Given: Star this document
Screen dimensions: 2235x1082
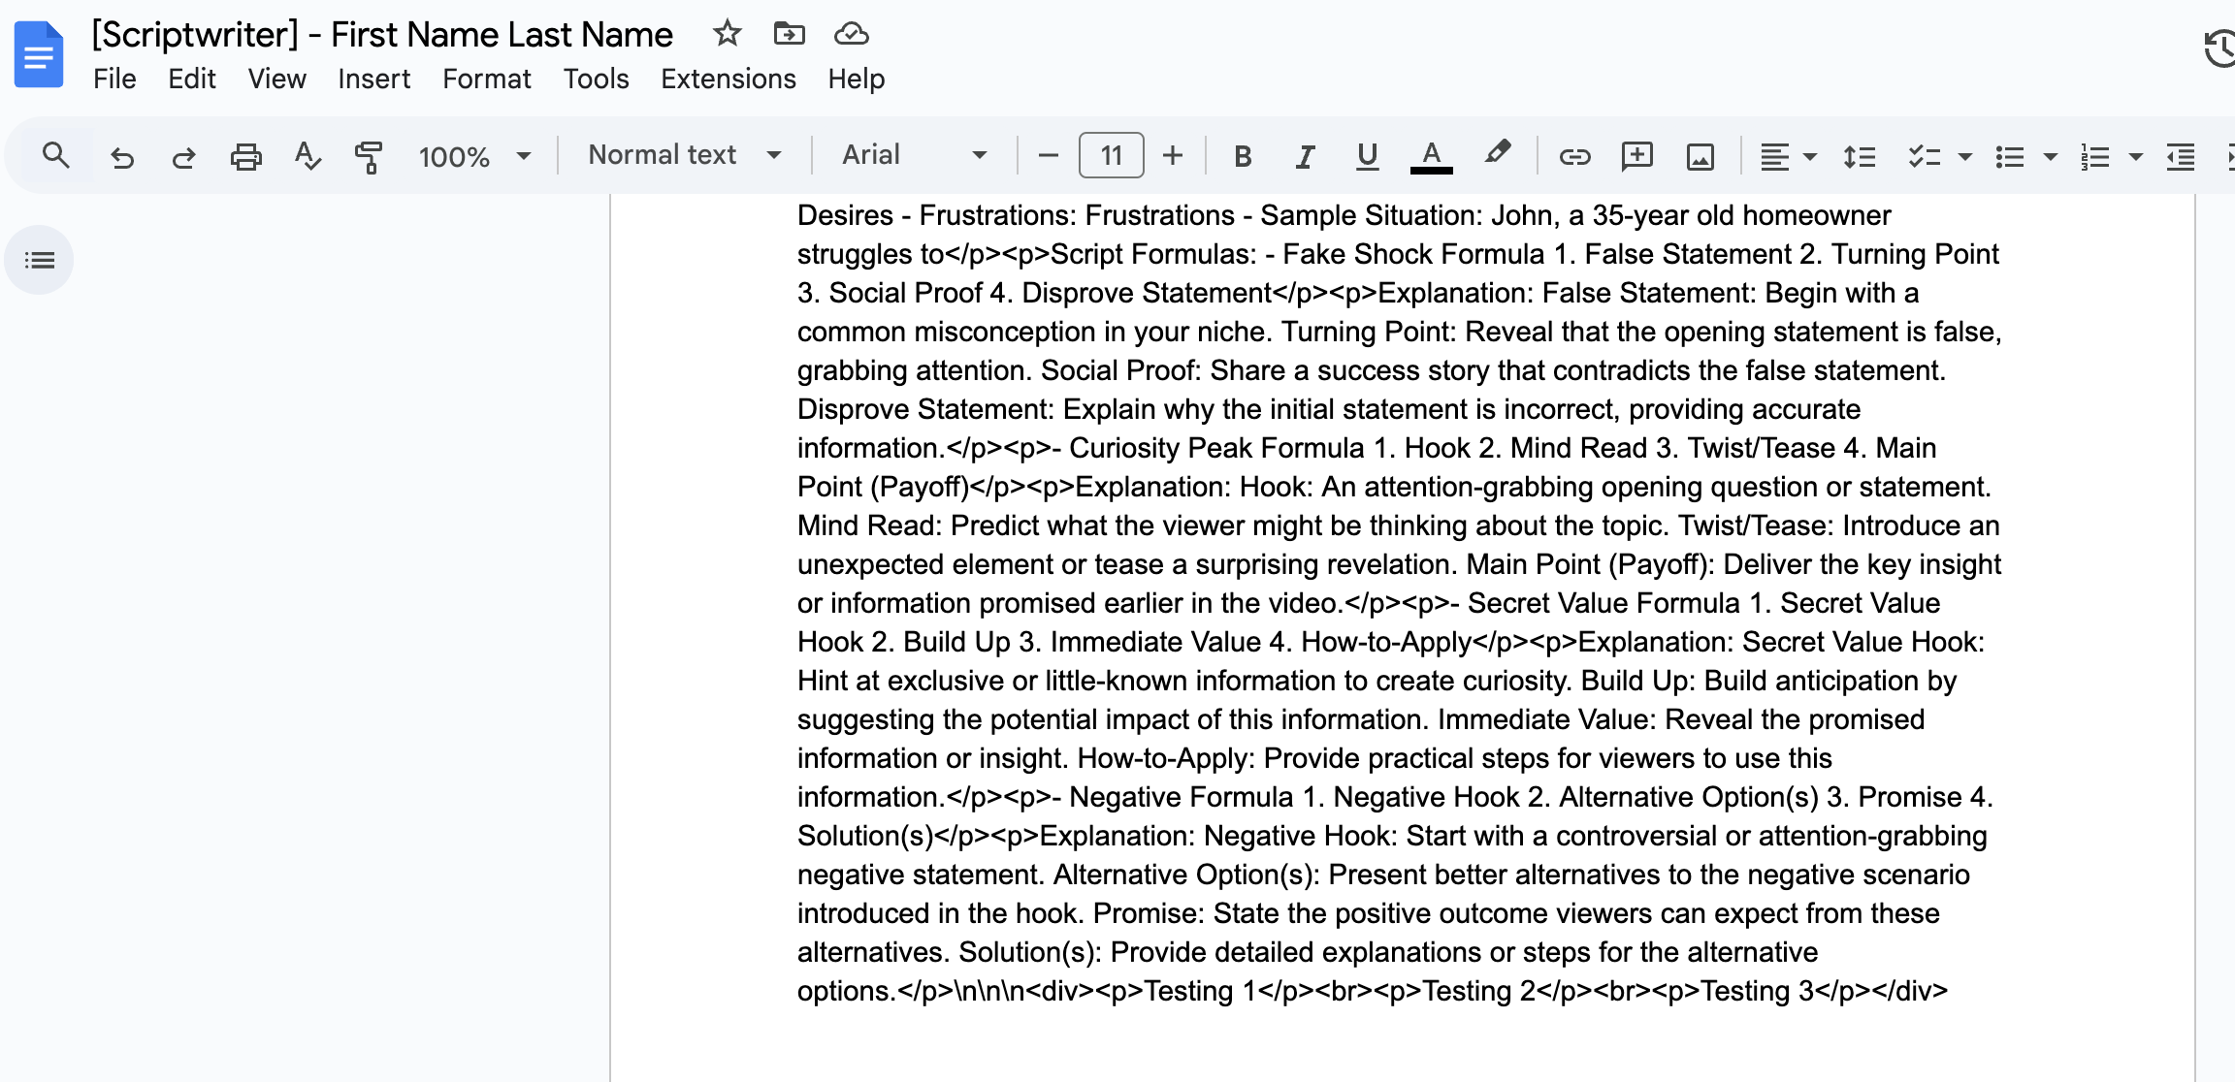Looking at the screenshot, I should tap(727, 34).
